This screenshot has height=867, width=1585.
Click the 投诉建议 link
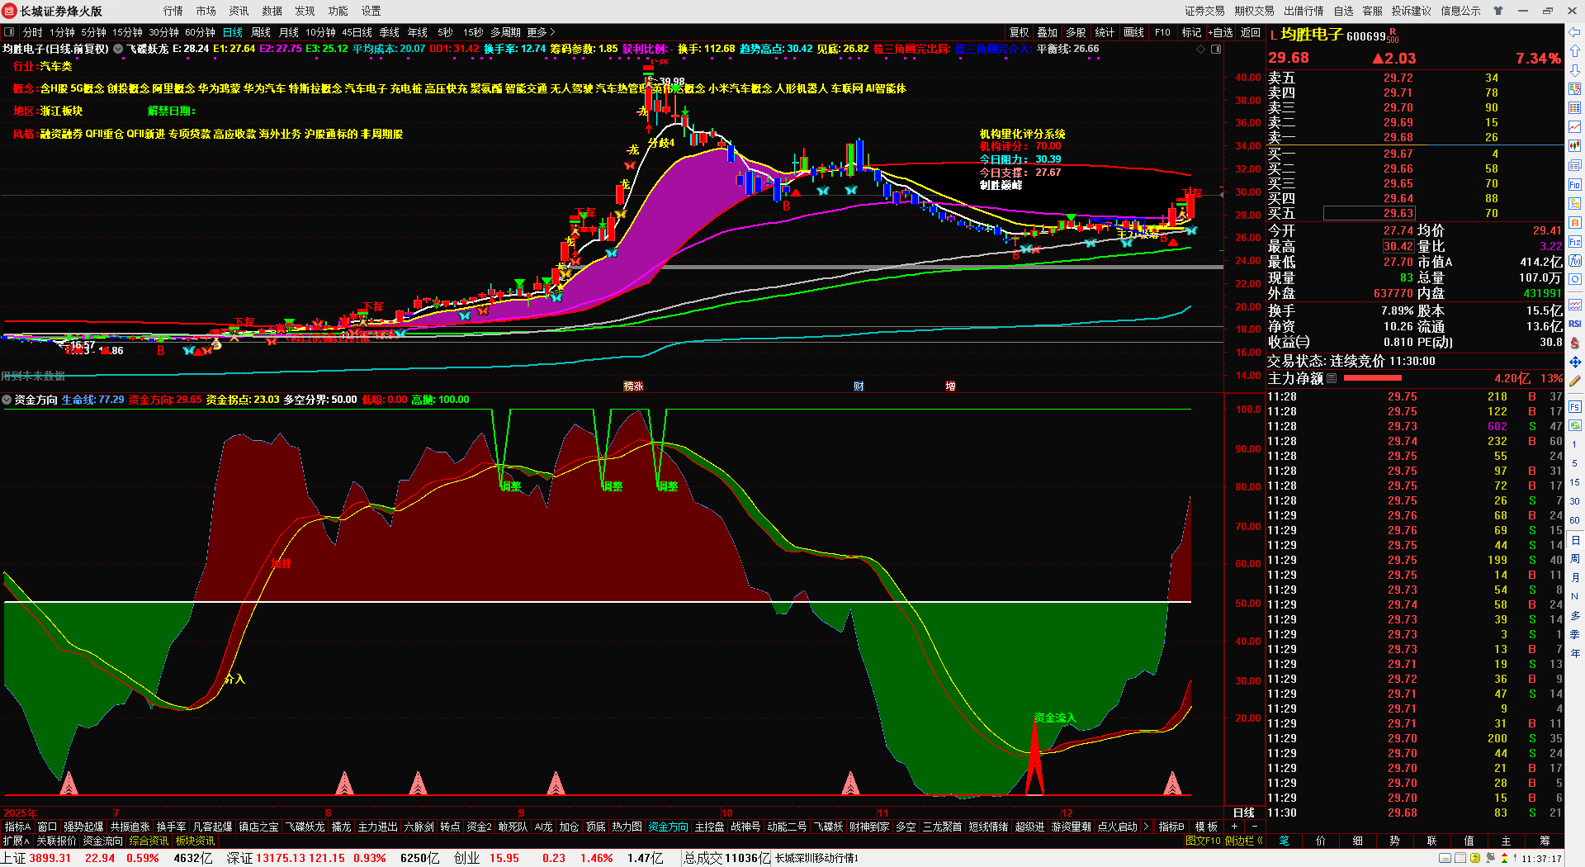pyautogui.click(x=1411, y=11)
